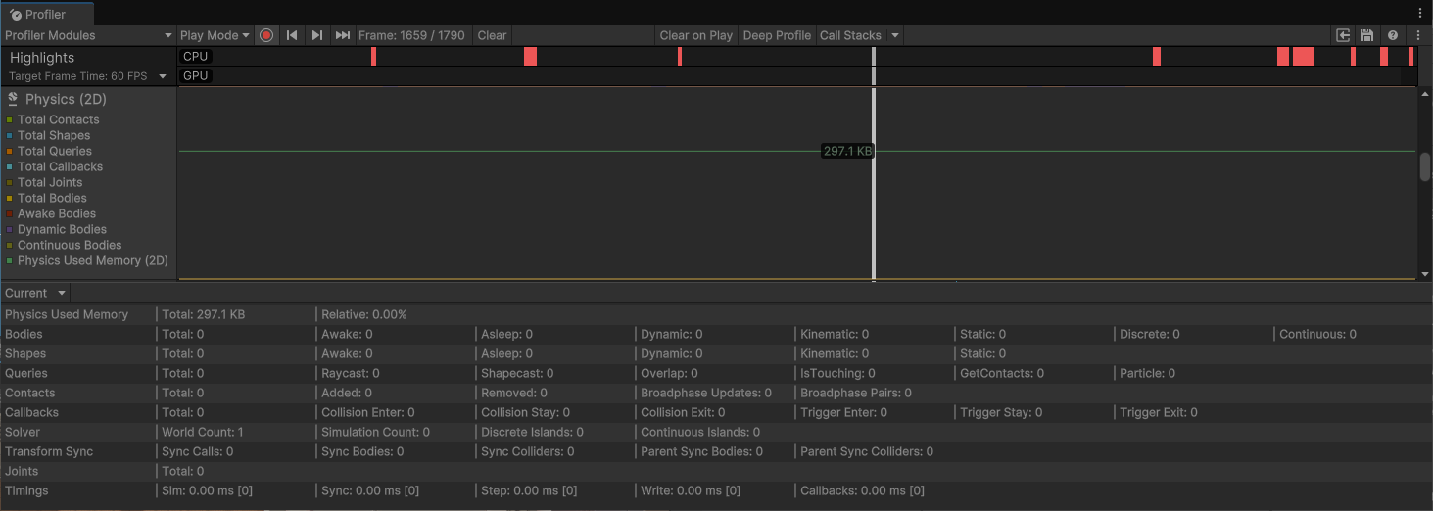Toggle the Total Contacts color swatch
Image resolution: width=1433 pixels, height=511 pixels.
point(10,120)
